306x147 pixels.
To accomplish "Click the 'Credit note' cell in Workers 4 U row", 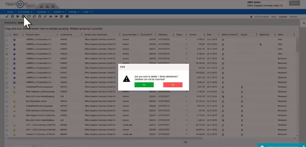I will [x=127, y=134].
